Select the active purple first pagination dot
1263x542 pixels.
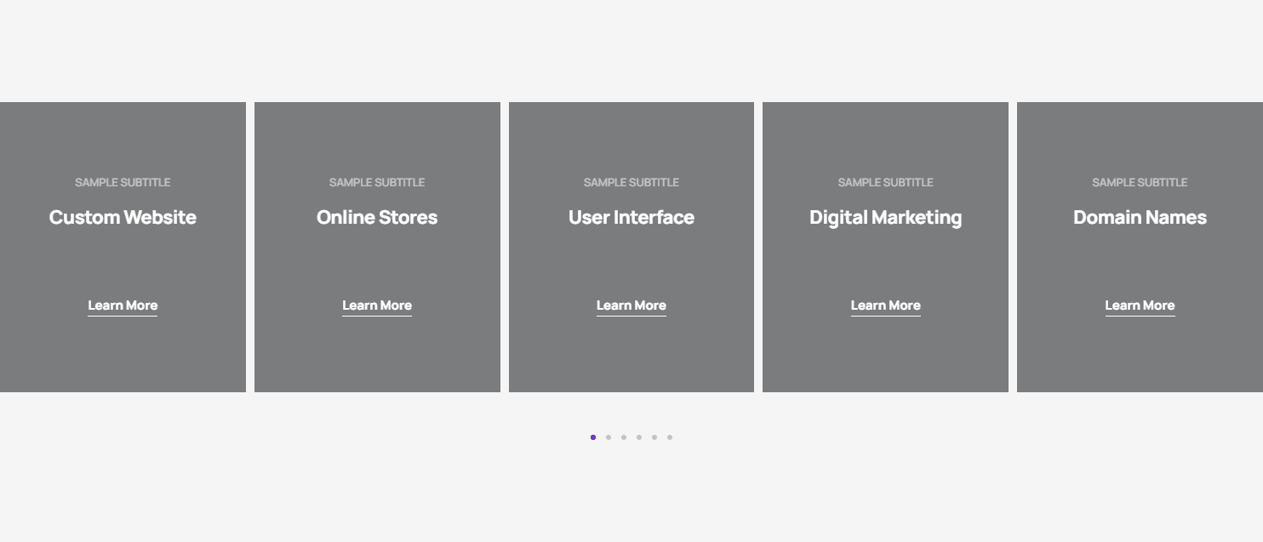(593, 437)
